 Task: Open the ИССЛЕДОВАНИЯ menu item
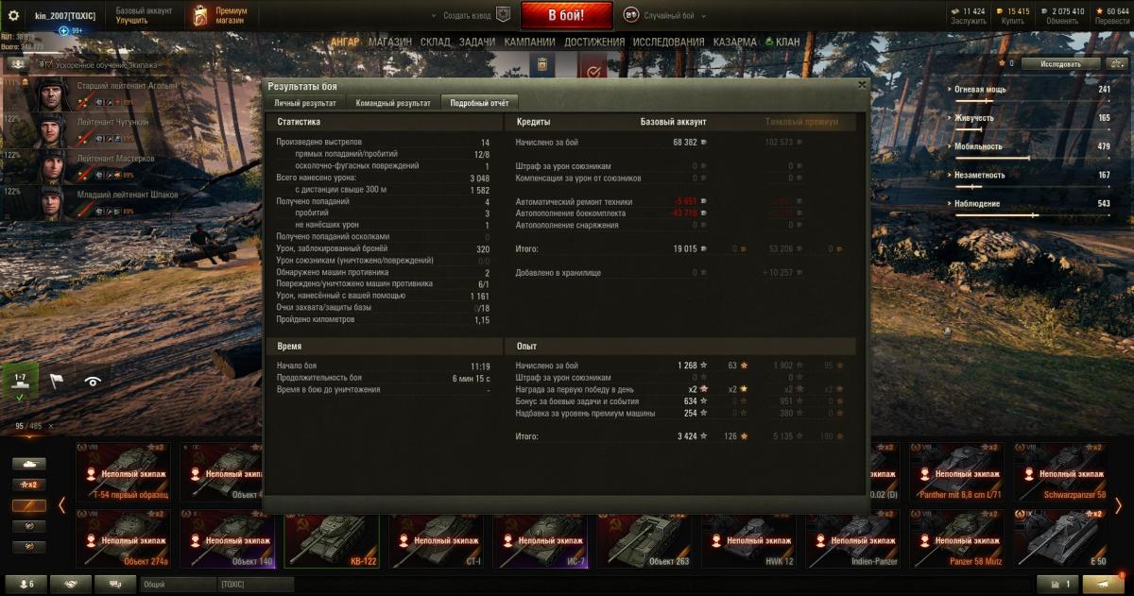668,42
